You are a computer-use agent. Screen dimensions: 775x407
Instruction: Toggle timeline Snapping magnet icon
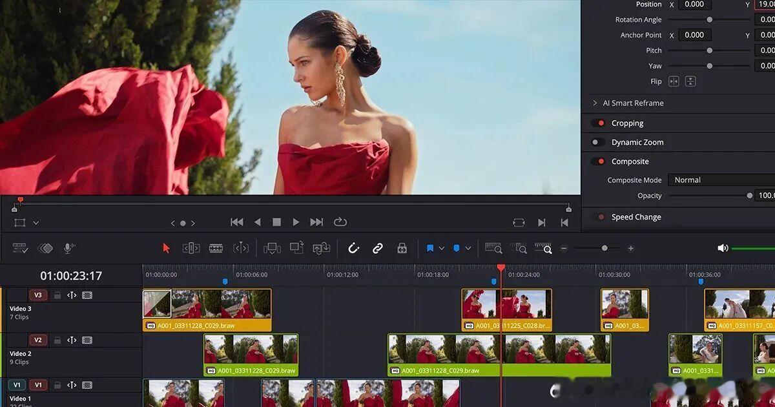coord(353,248)
